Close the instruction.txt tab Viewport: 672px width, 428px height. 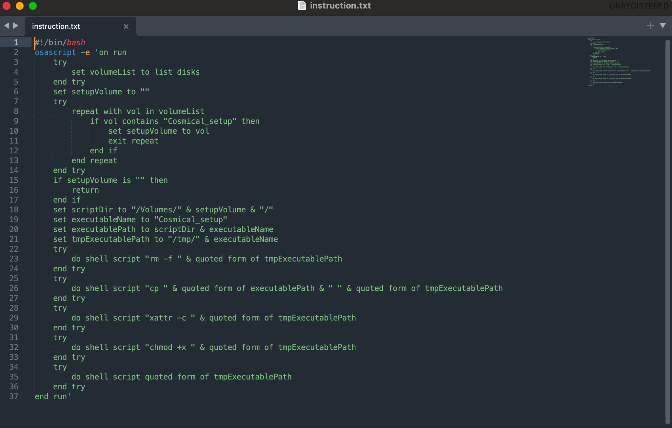[x=126, y=27]
